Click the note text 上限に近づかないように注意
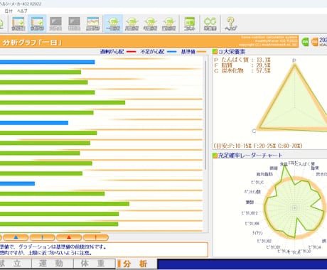This screenshot has height=270, width=327. point(46,253)
